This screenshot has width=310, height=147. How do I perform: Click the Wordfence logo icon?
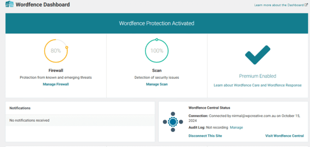coord(10,5)
